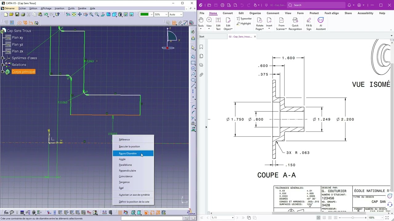Expand the Relations tree node
394x221 pixels.
3,65
